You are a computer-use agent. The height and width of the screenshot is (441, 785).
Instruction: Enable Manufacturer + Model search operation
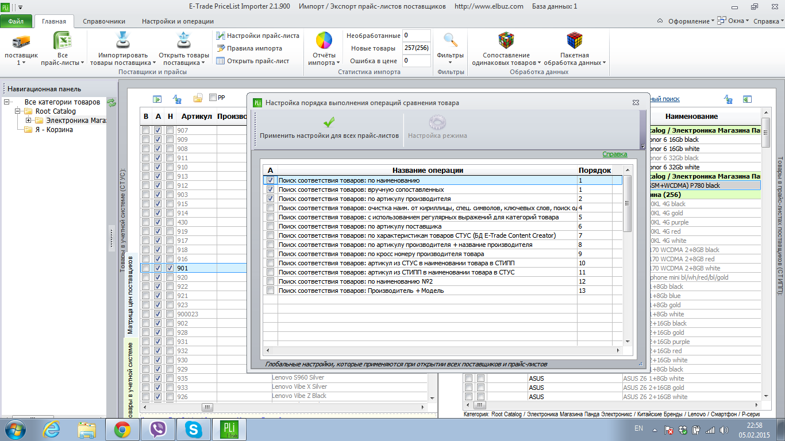[270, 291]
